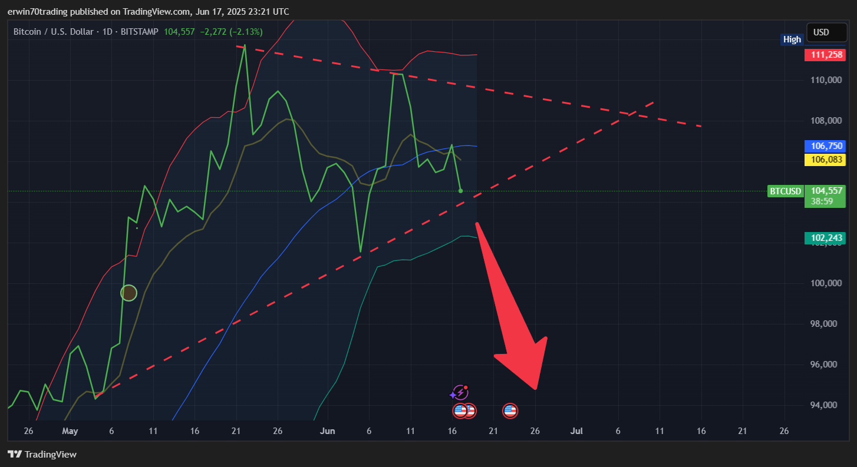This screenshot has height=467, width=857.
Task: Click the 1D interval in the chart legend
Action: [x=107, y=32]
